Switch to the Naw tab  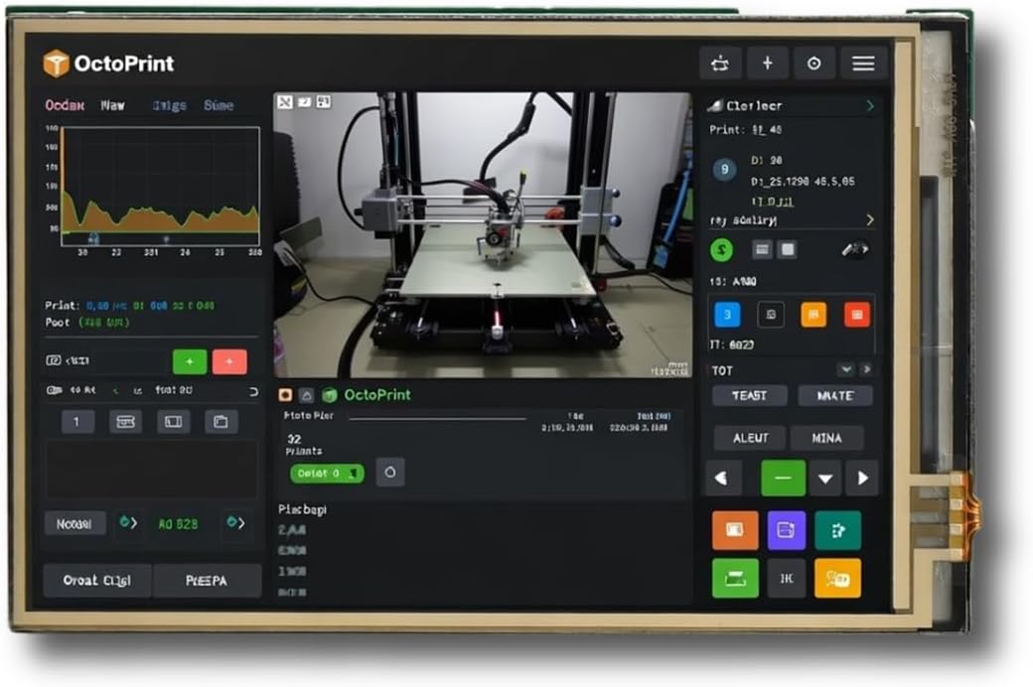(x=112, y=105)
